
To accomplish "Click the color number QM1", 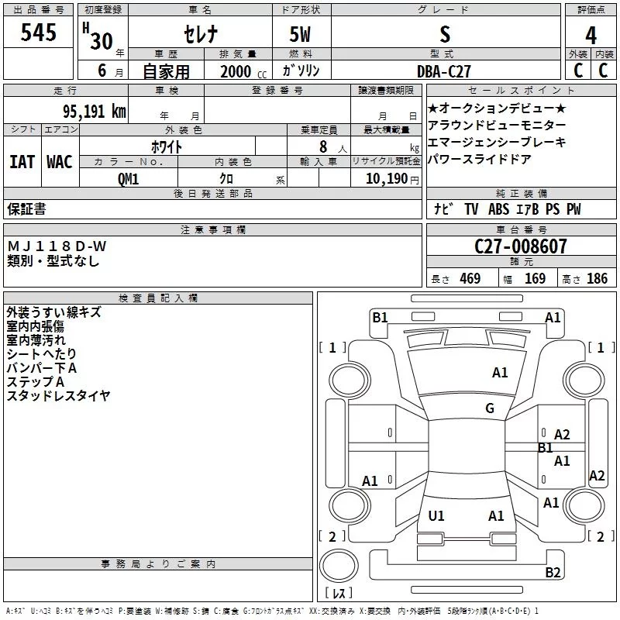I will point(128,179).
